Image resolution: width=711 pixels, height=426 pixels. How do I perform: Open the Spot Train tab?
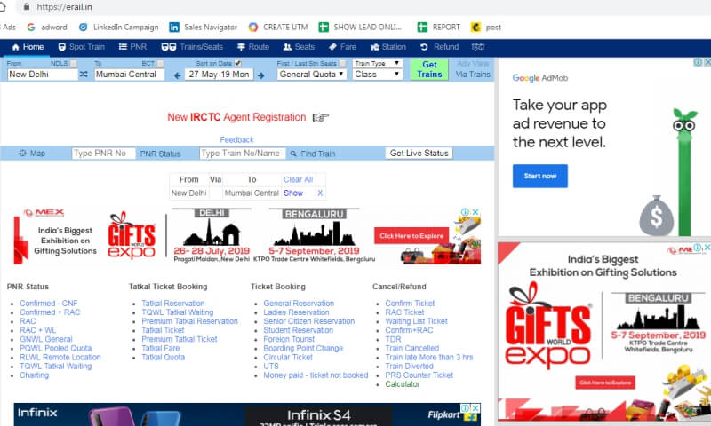[82, 47]
